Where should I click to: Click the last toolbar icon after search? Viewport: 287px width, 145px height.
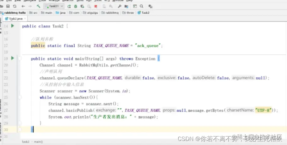(x=150, y=6)
